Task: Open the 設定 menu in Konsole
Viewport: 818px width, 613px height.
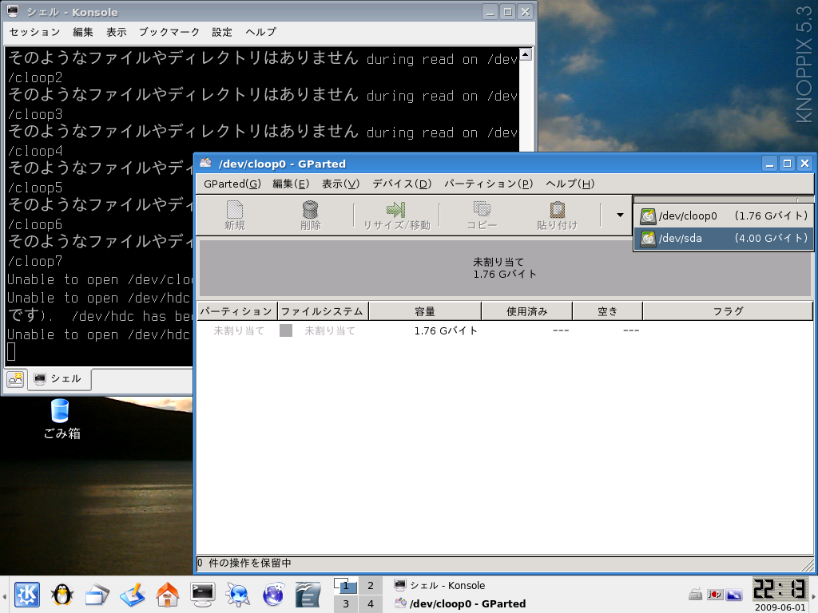Action: (x=222, y=32)
